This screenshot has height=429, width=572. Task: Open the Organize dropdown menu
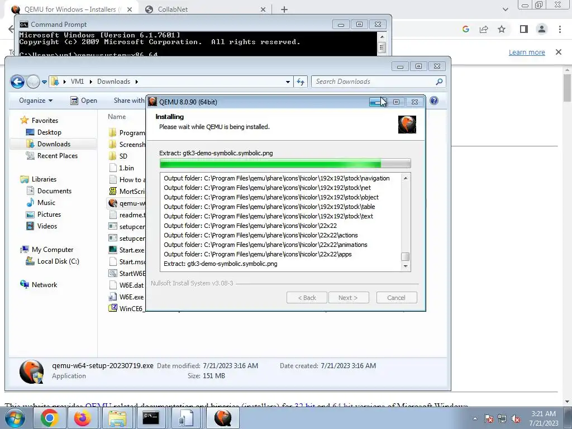click(x=36, y=101)
